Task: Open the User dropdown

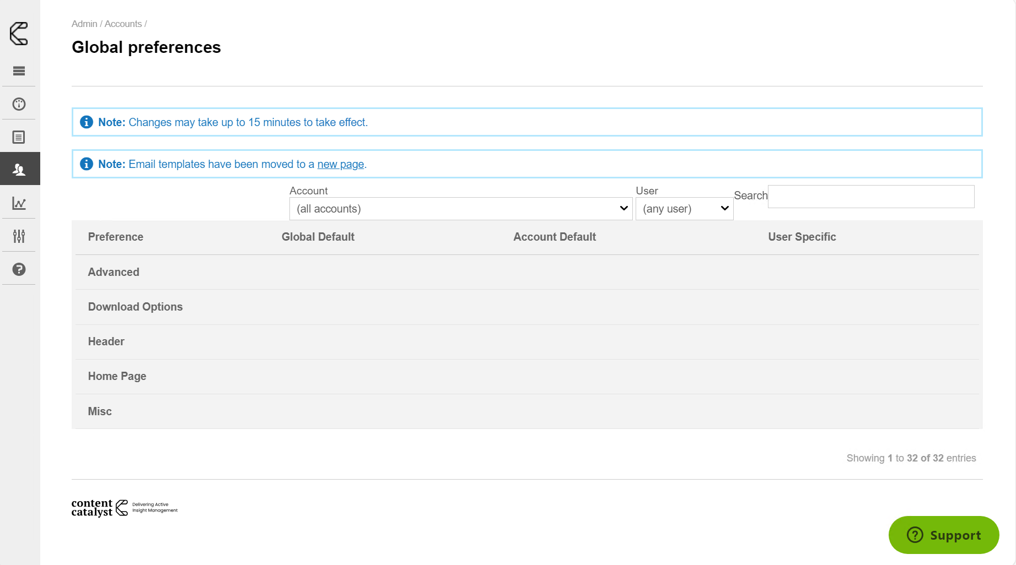Action: pyautogui.click(x=684, y=209)
